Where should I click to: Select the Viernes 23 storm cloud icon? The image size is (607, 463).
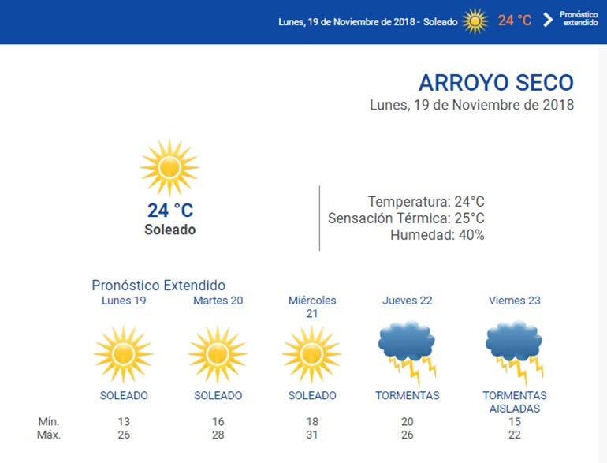coord(515,353)
